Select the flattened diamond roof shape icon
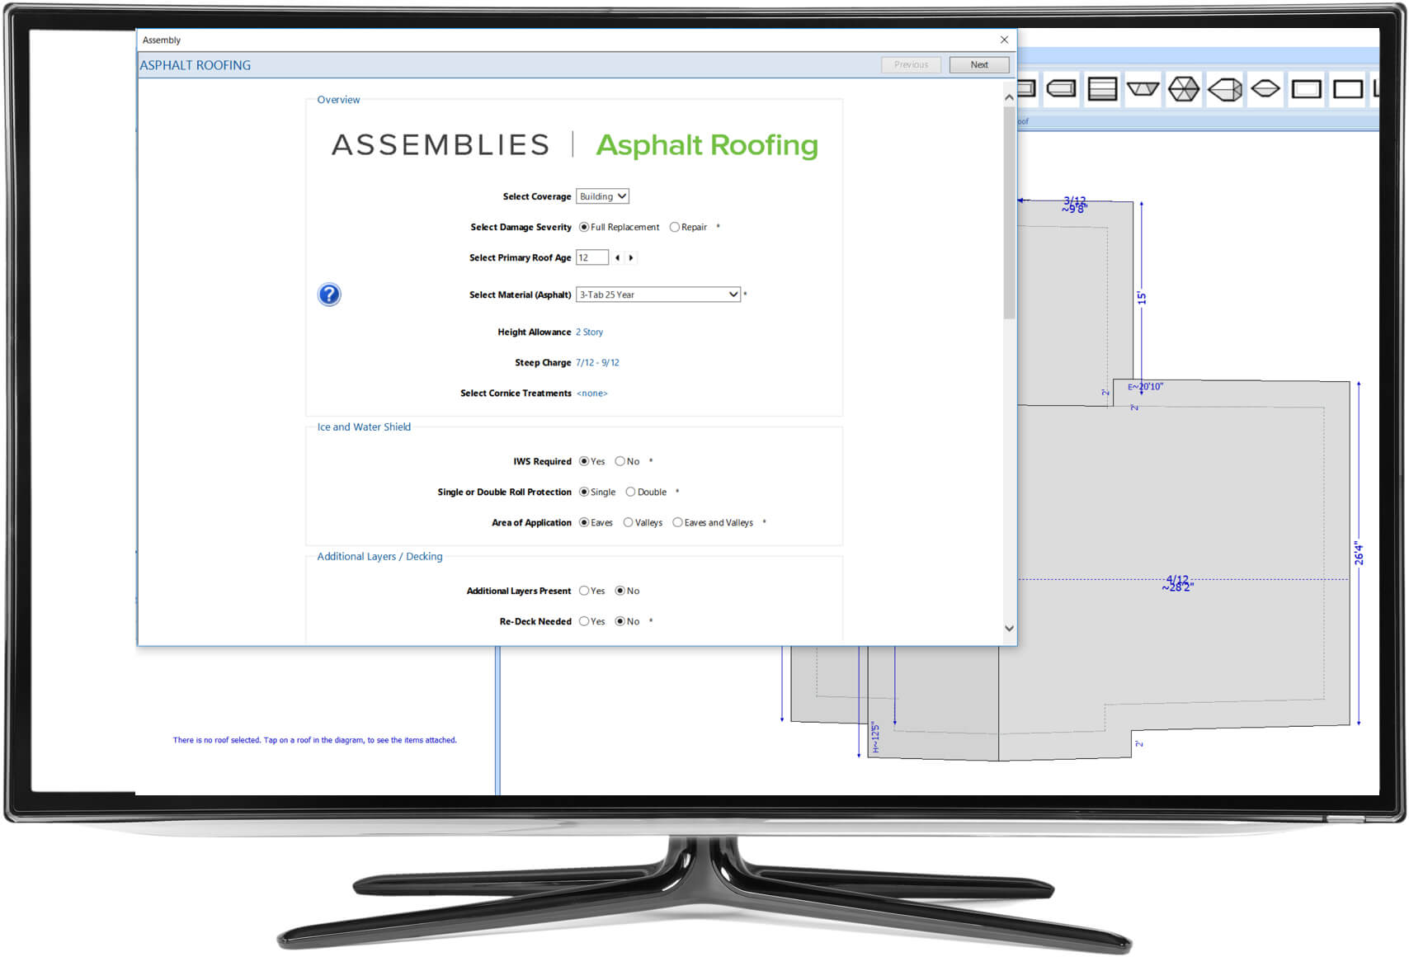 click(x=1265, y=88)
